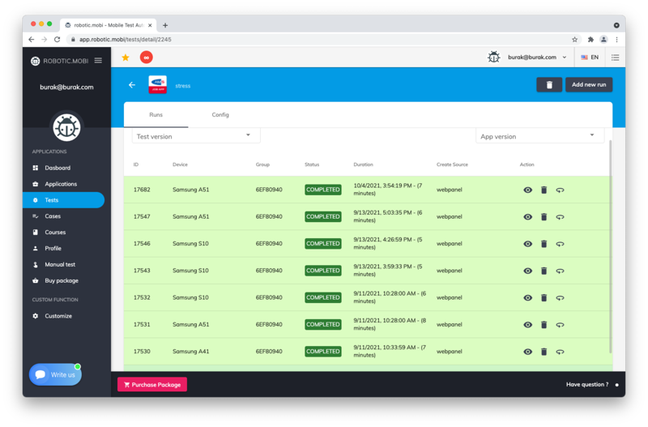Screen dimensions: 648x427
Task: View run 17530 with the eye icon
Action: coord(527,352)
